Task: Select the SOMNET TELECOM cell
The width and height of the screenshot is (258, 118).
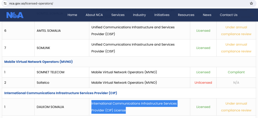Action: [x=62, y=72]
